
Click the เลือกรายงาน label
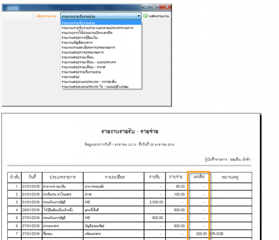pyautogui.click(x=47, y=16)
